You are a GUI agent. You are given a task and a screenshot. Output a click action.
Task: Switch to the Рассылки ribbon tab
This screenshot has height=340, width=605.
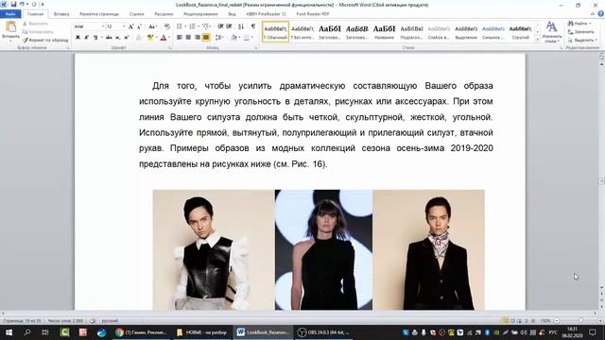click(164, 14)
